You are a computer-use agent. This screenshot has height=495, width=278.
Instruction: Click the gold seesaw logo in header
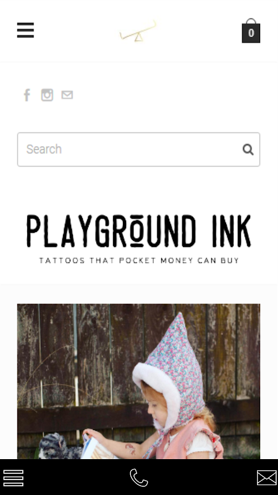138,32
